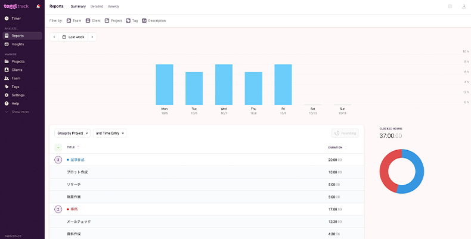471x239 pixels.
Task: Click the メールチェック entry row
Action: tap(206, 222)
